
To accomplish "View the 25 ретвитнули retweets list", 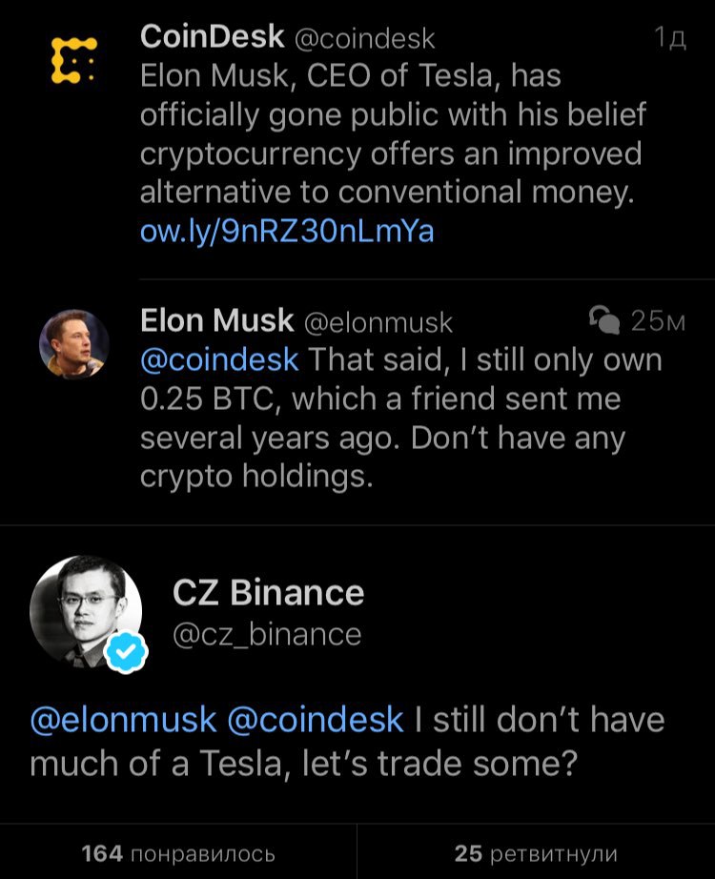I will tap(536, 853).
